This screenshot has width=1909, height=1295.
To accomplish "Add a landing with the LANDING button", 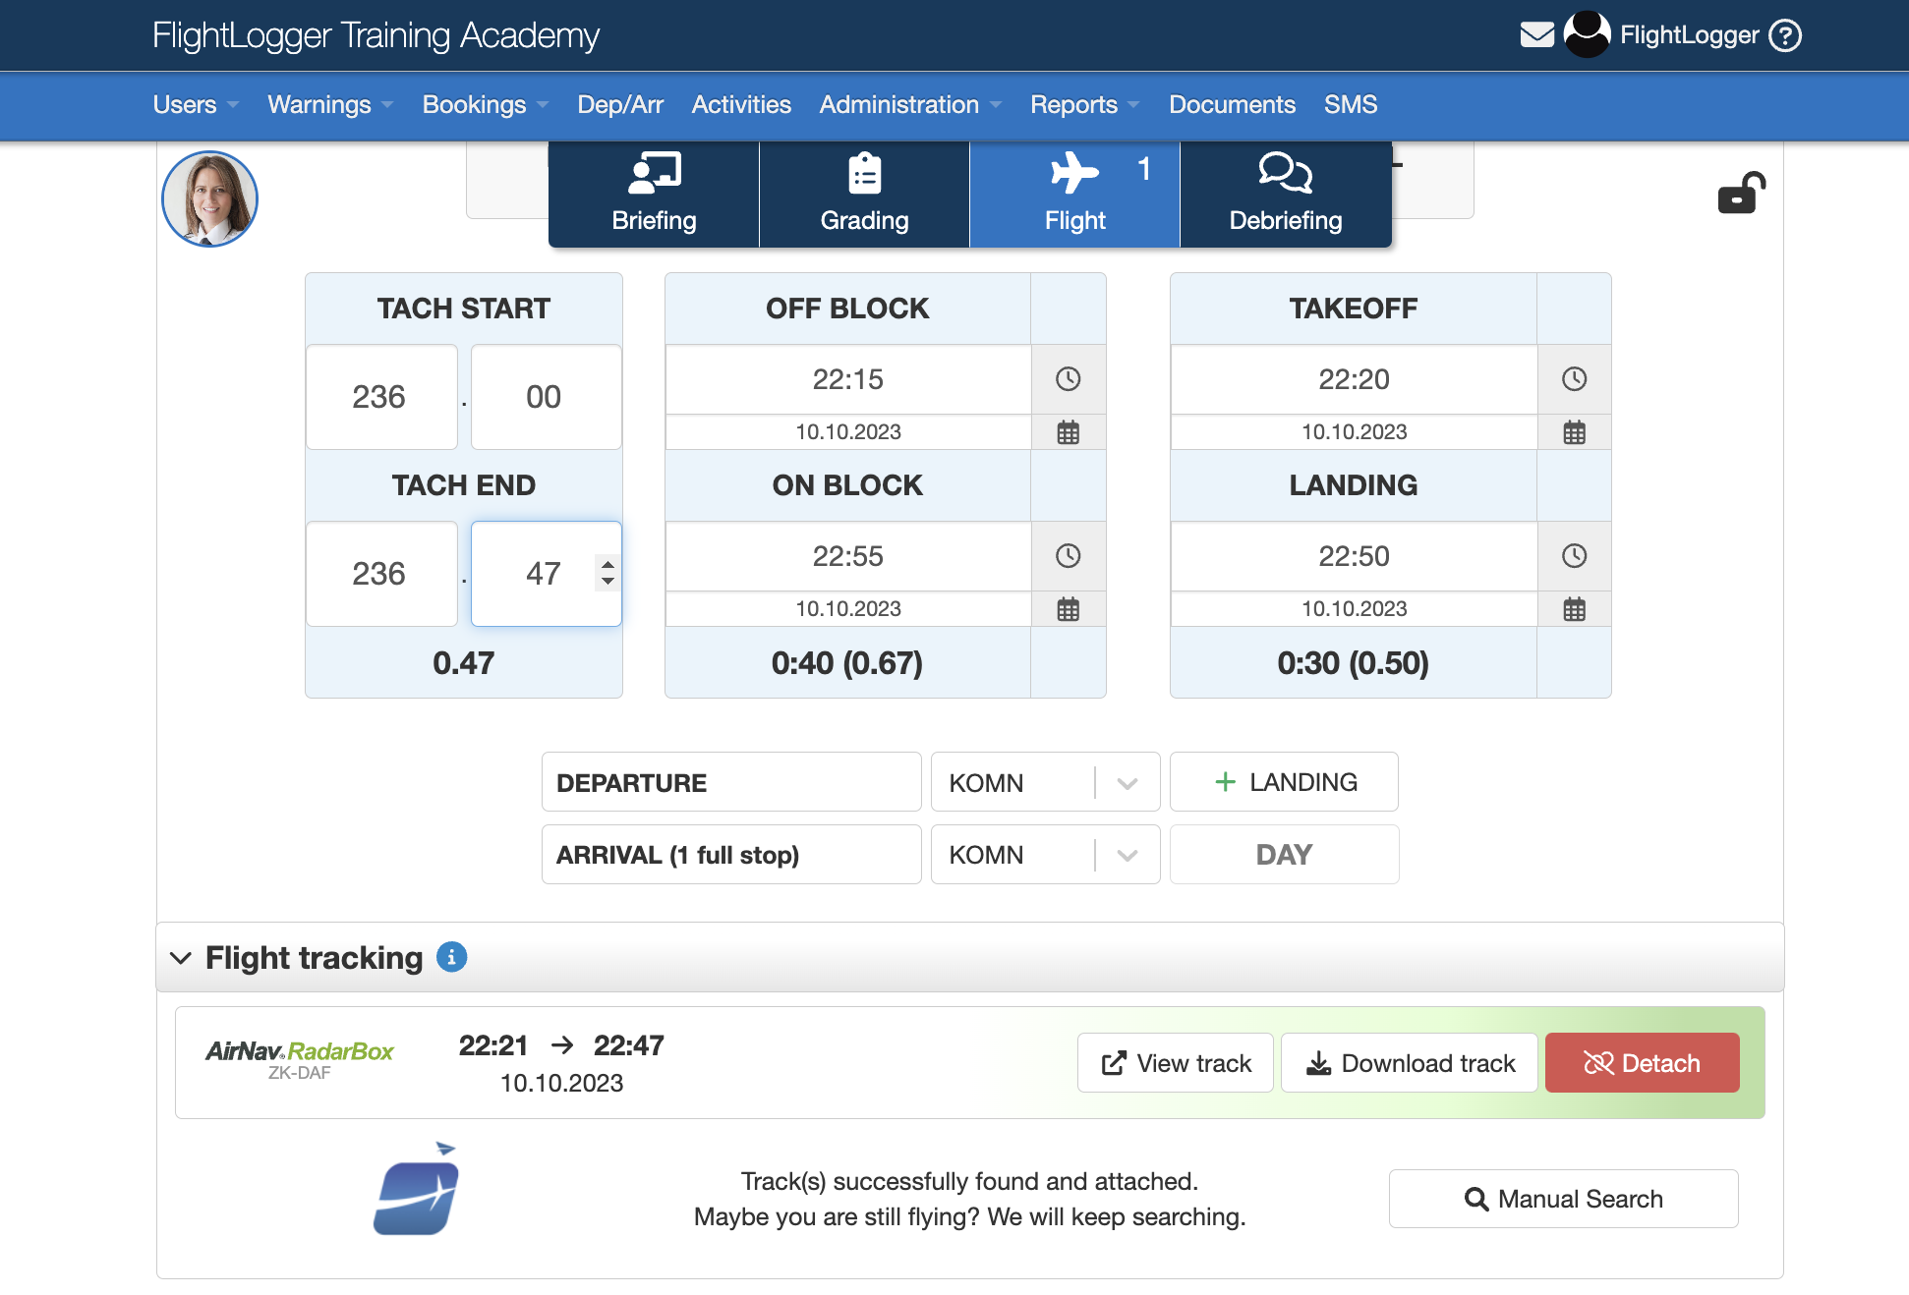I will point(1284,781).
